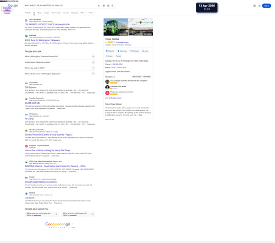
Task: Click the eBay Community favicon above SCAM GOT ME
Action: coord(26,99)
